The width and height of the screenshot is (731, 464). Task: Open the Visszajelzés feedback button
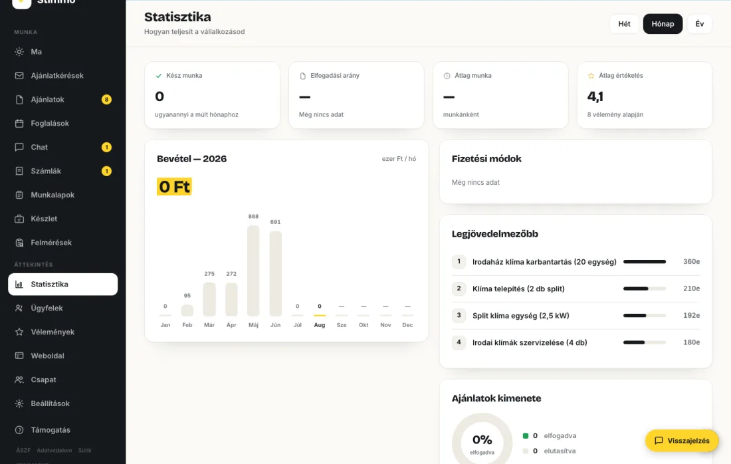pos(682,441)
